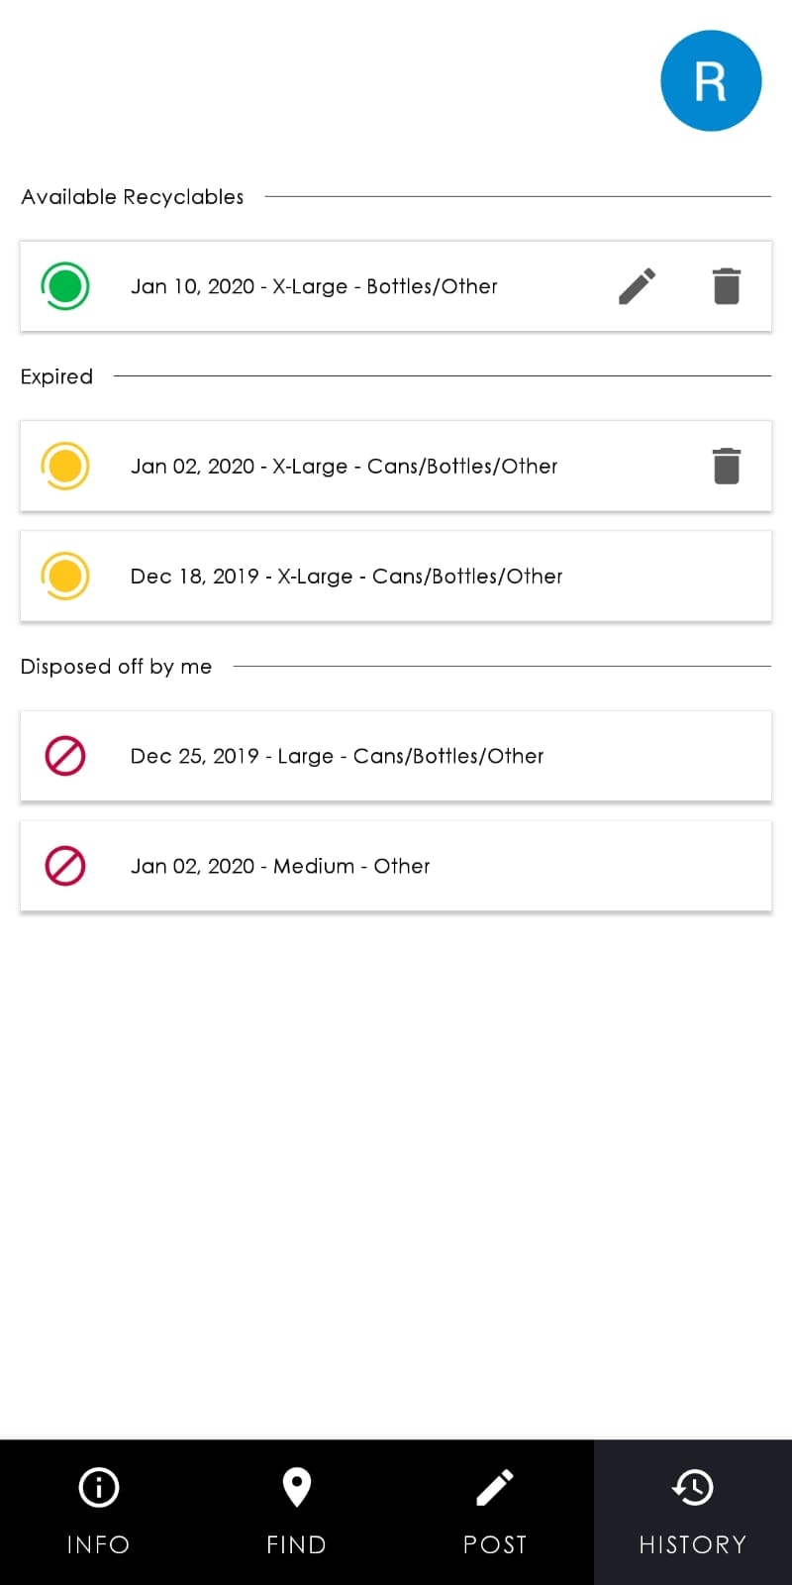Click yellow expired icon for Dec 18 listing
This screenshot has width=792, height=1585.
[65, 576]
